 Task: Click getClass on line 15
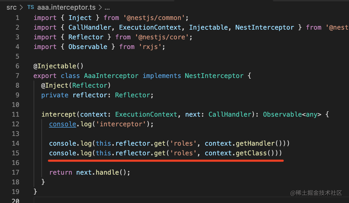(x=251, y=153)
